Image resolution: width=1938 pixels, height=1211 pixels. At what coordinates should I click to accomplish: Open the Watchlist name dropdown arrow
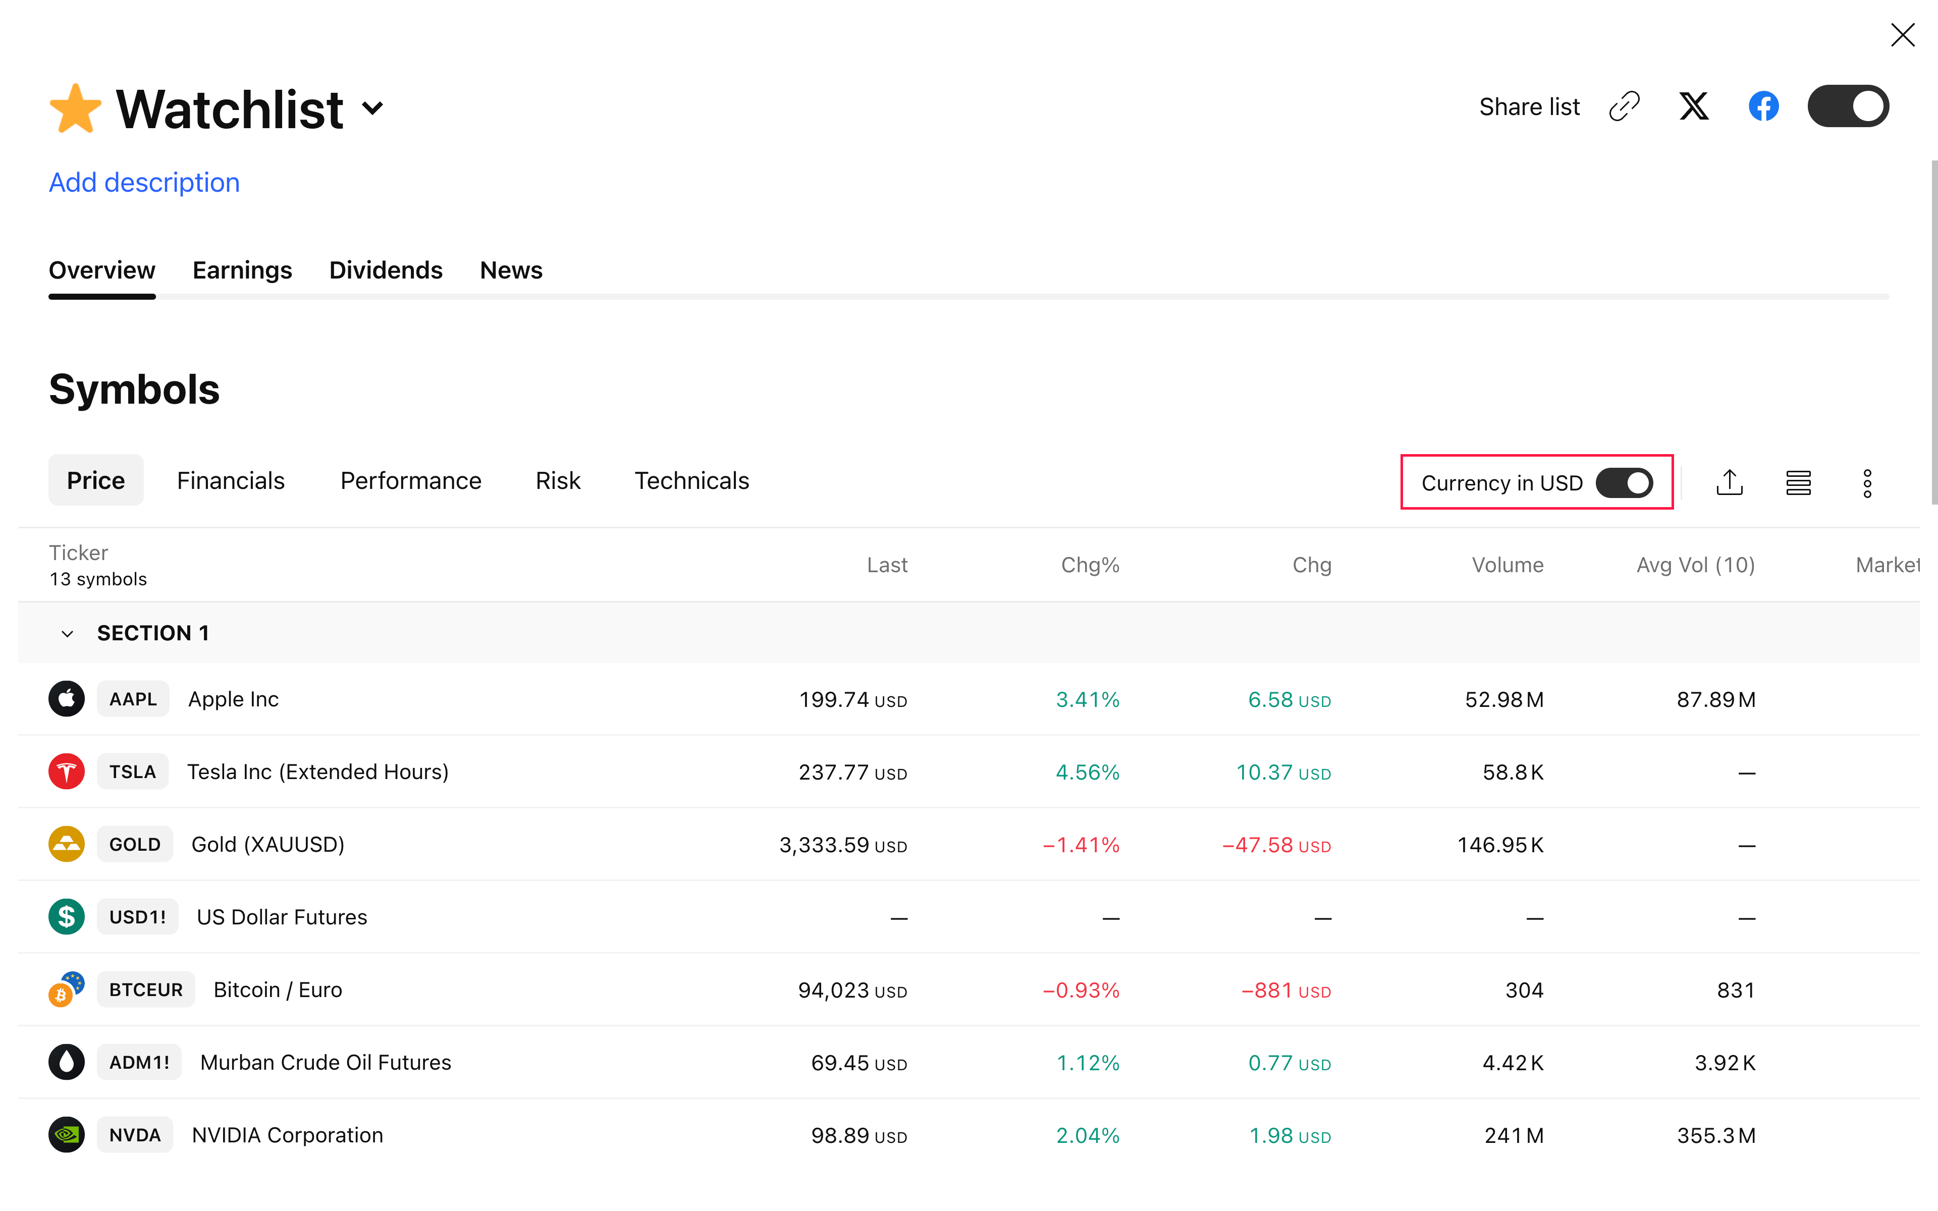point(372,108)
